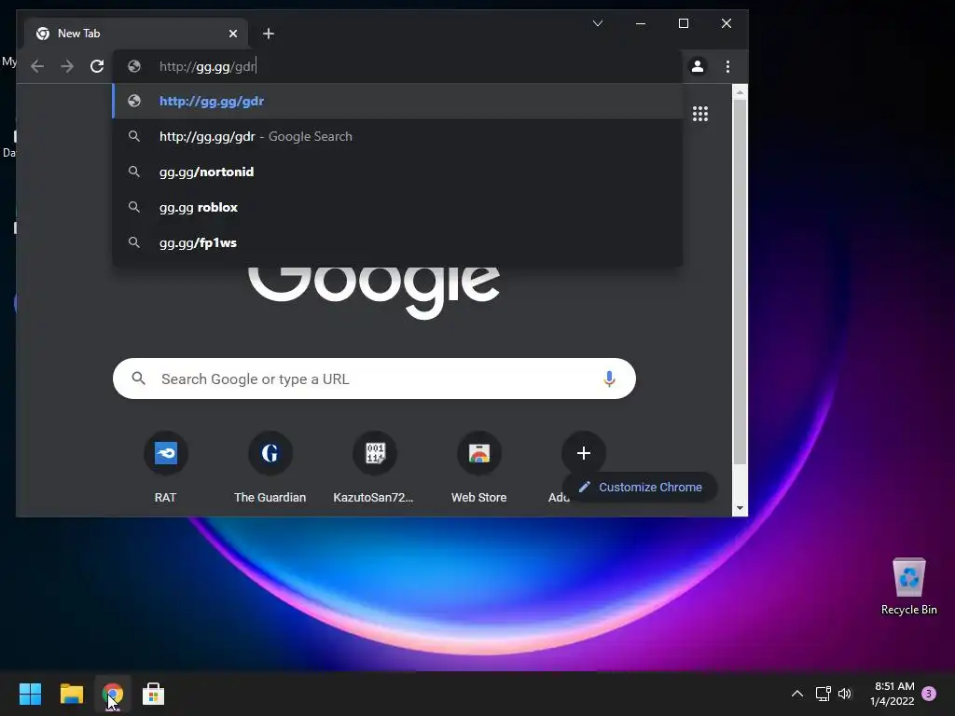Select the gg.gg roblox suggestion
This screenshot has height=716, width=955.
397,207
